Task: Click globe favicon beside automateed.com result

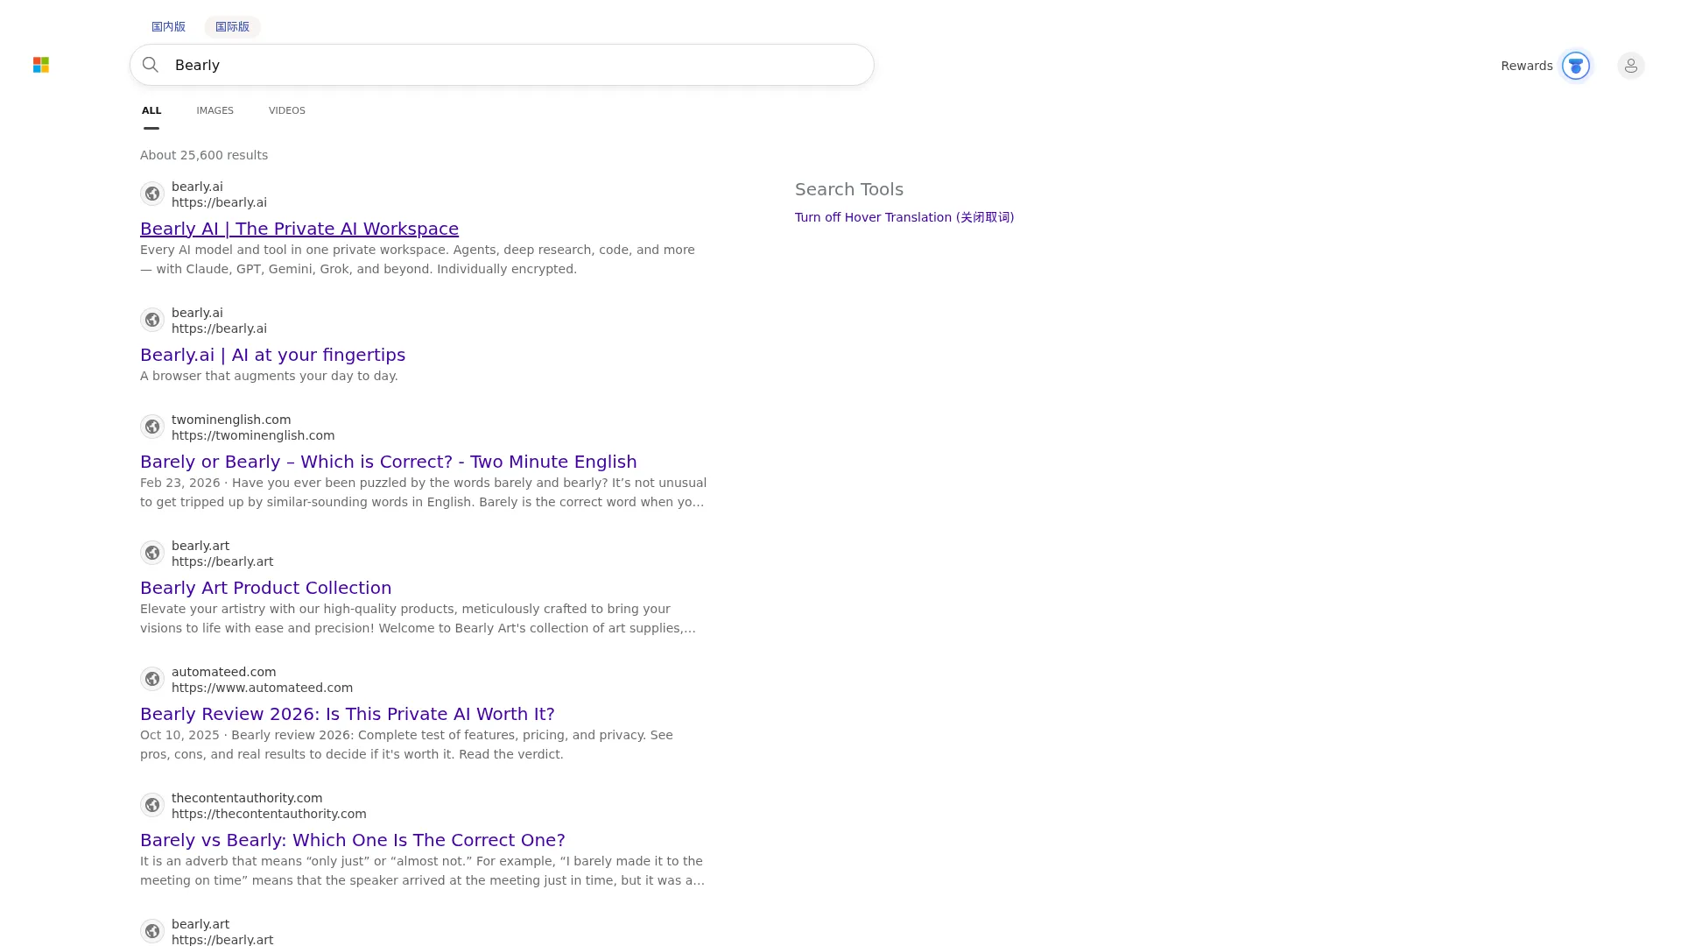Action: (x=152, y=679)
